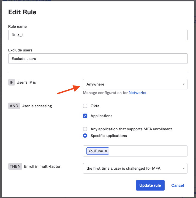Viewport: 196px width, 198px height.
Task: Select Any application that supports MFA enrollment
Action: coord(85,129)
